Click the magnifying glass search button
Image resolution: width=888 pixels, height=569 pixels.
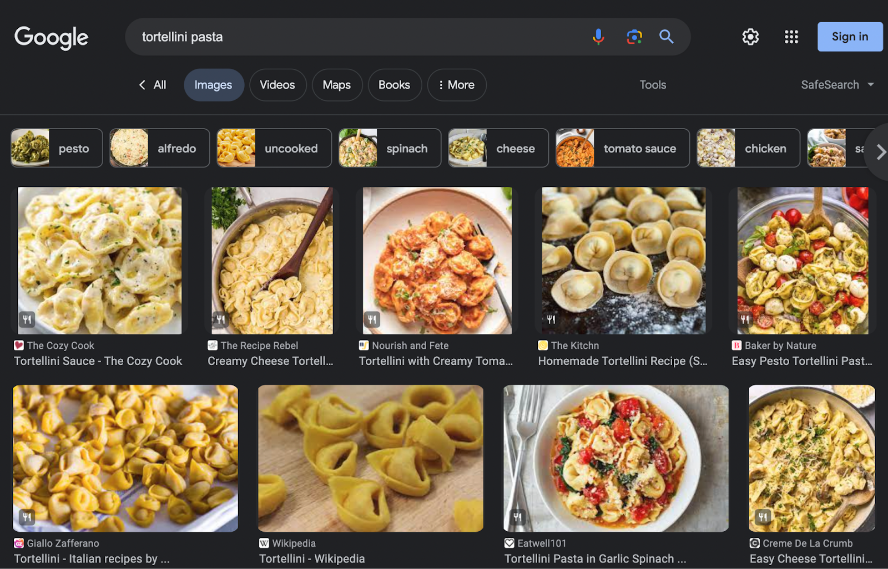[x=667, y=37]
